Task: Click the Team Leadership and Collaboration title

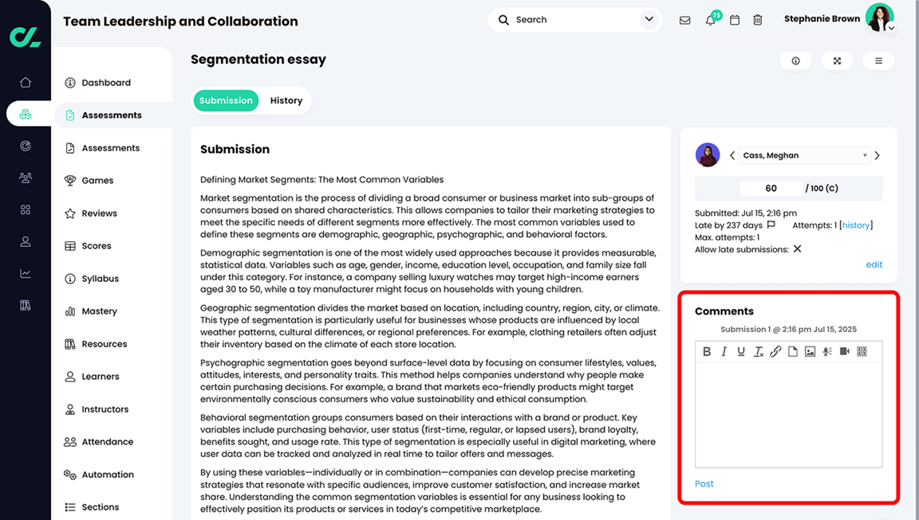Action: click(180, 22)
